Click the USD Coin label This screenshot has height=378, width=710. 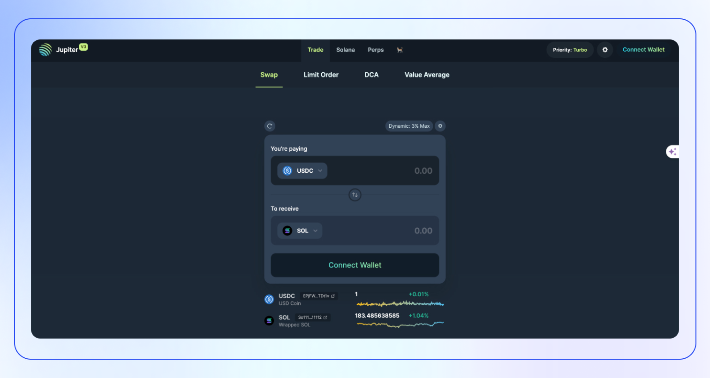[290, 303]
